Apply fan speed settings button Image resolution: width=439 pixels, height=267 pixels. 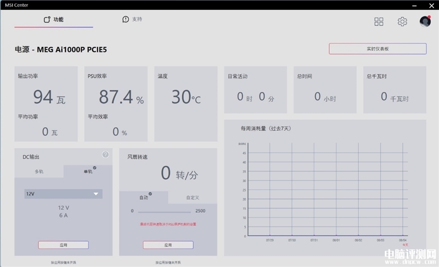click(x=168, y=245)
